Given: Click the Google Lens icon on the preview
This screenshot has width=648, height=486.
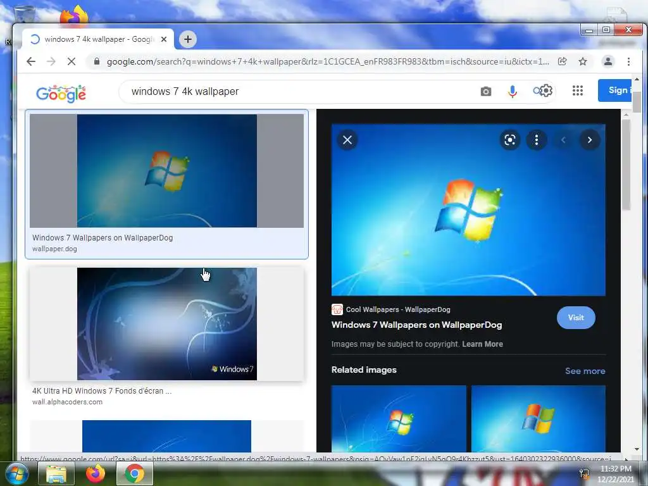Looking at the screenshot, I should coord(510,140).
